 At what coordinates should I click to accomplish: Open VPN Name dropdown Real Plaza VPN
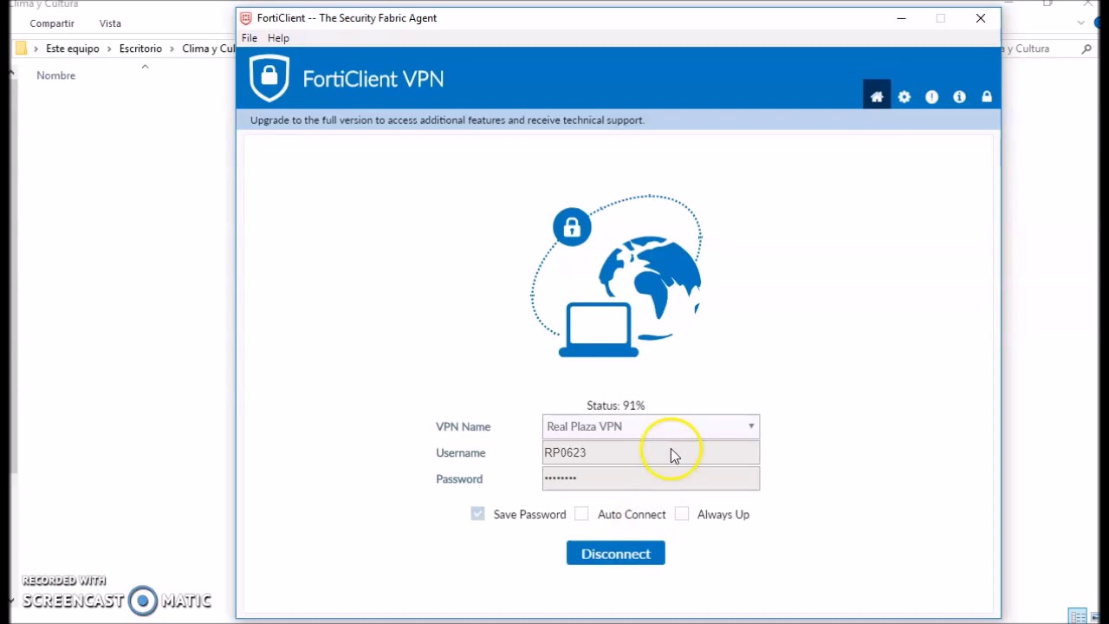click(651, 426)
